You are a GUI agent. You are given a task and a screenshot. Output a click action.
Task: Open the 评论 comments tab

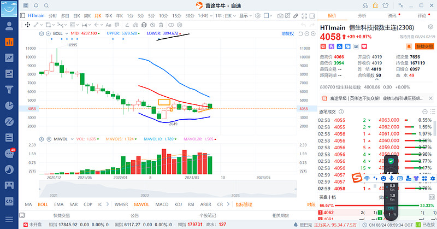[422, 16]
